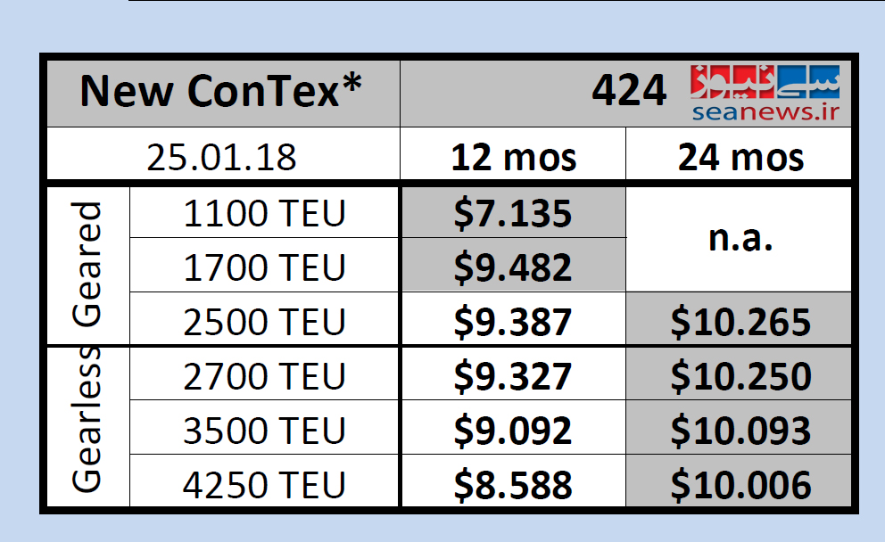Viewport: 885px width, 542px height.
Task: Click the 2700 TEU row label
Action: point(264,376)
